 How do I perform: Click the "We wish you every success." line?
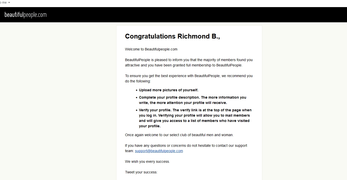pos(147,161)
